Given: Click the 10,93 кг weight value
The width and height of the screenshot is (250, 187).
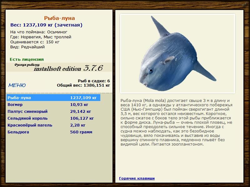Looking at the screenshot, I should pyautogui.click(x=79, y=105).
